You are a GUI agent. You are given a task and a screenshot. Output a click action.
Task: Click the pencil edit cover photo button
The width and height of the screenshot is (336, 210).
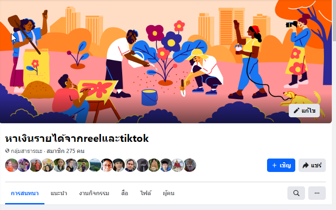click(304, 111)
